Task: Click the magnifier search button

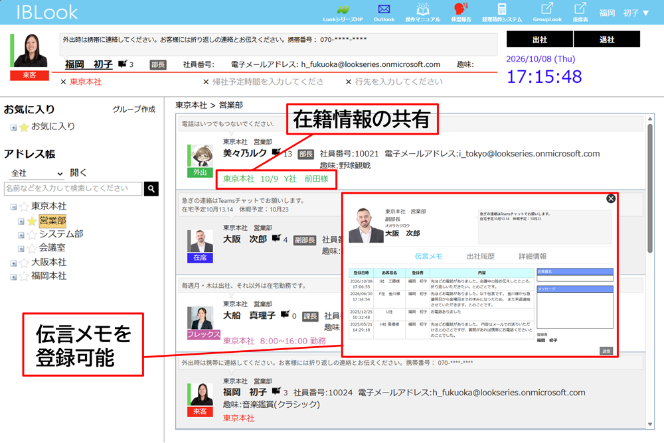Action: point(151,189)
